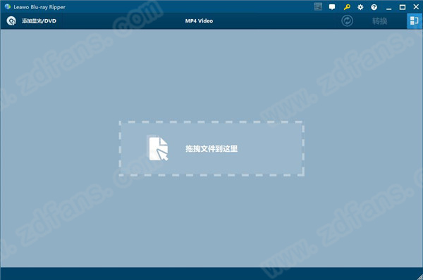The image size is (423, 280).
Task: Click the yellow key registration icon
Action: point(347,7)
